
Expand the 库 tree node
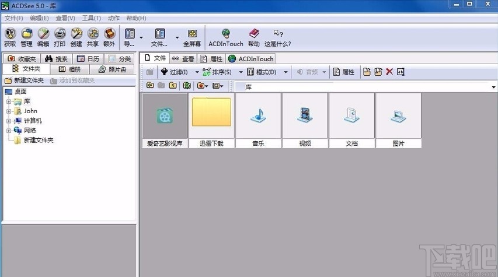9,101
